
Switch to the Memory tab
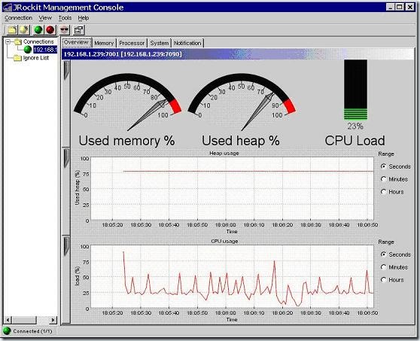pos(104,43)
